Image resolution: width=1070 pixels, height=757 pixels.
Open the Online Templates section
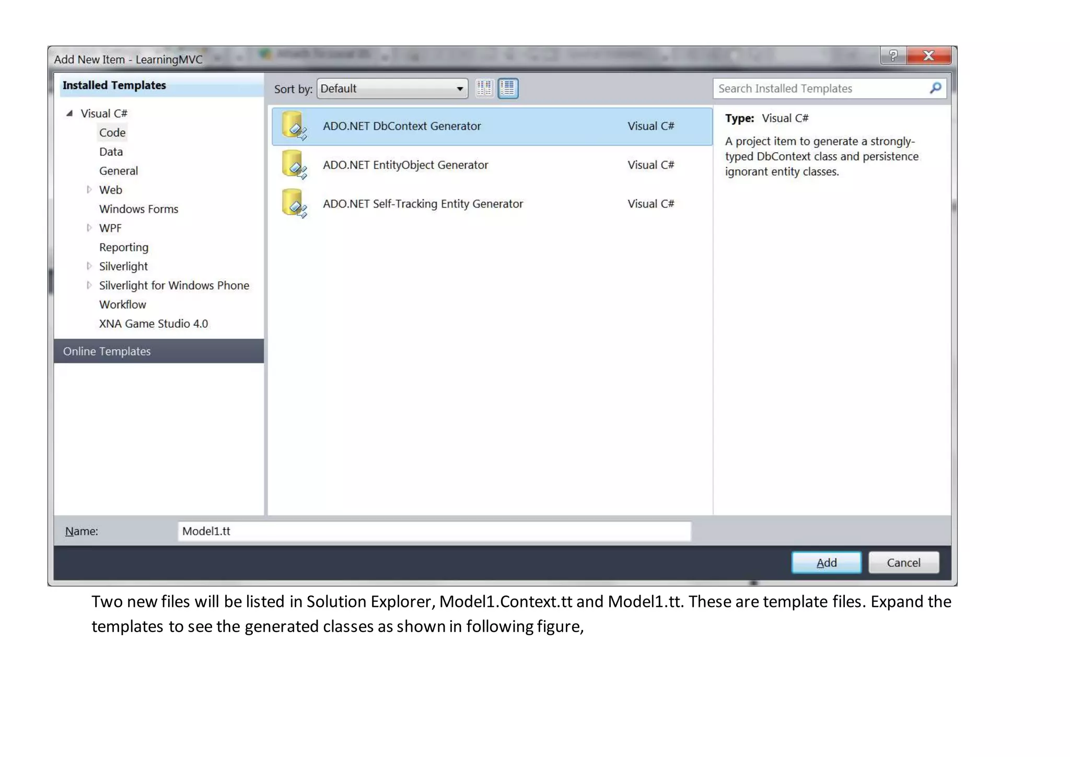coord(159,351)
